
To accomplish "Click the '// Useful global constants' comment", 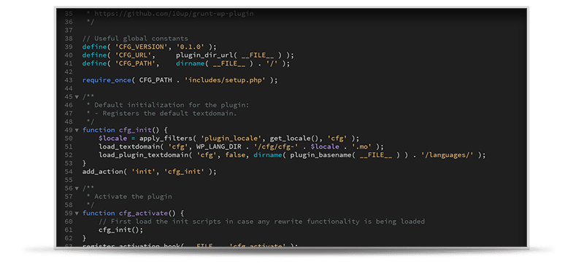I will point(135,39).
